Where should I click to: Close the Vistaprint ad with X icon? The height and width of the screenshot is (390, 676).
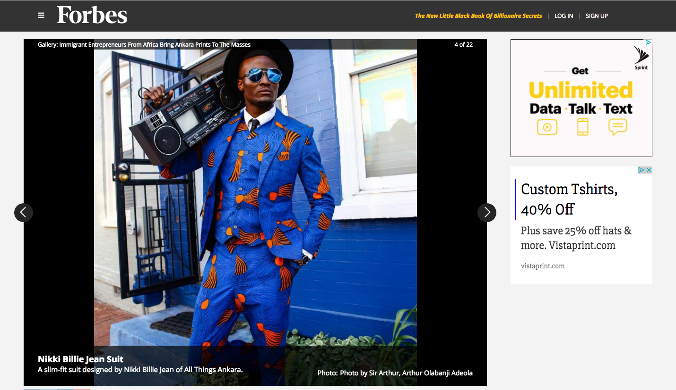[649, 170]
